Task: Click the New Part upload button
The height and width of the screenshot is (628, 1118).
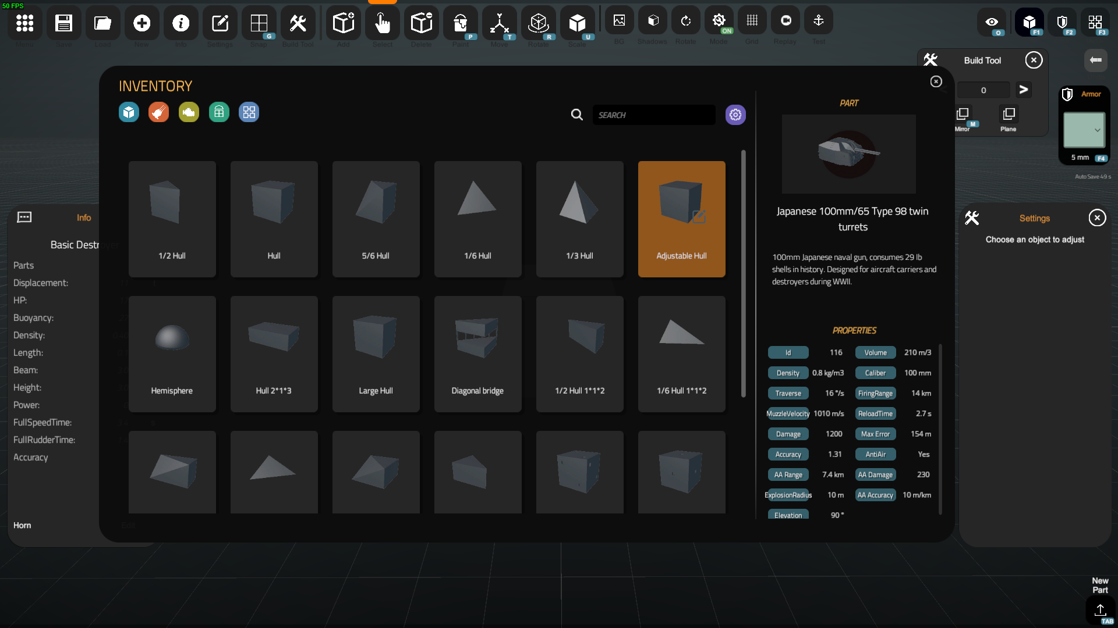Action: coord(1100,610)
